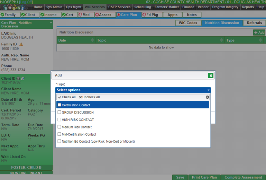Viewport: 266px width, 180px height.
Task: Open the WIC Services menu
Action: point(95,7)
